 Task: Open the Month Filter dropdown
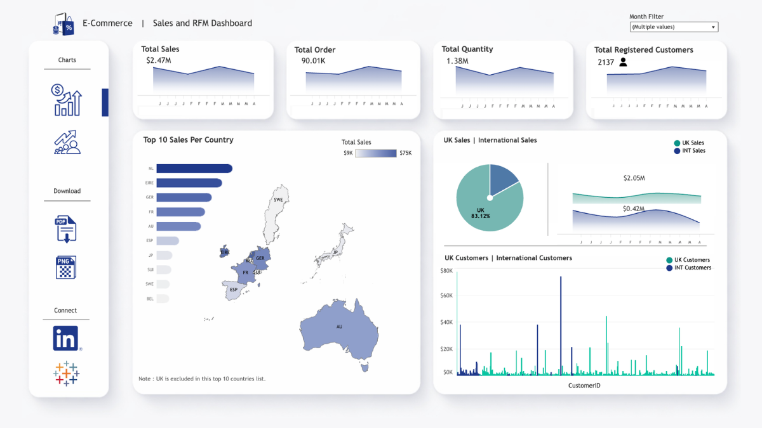(714, 27)
